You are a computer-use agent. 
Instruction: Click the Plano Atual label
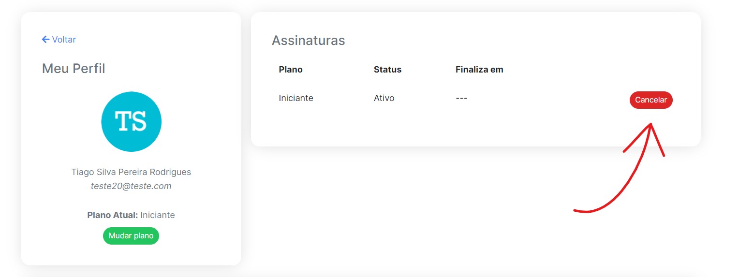pyautogui.click(x=113, y=215)
